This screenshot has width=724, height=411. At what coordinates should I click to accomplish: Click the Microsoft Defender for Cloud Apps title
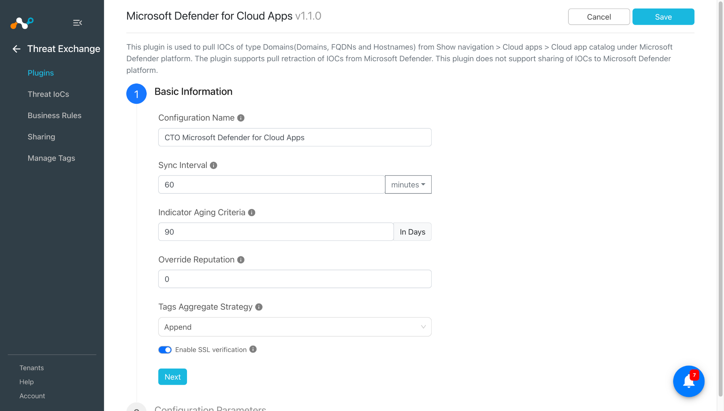tap(209, 16)
